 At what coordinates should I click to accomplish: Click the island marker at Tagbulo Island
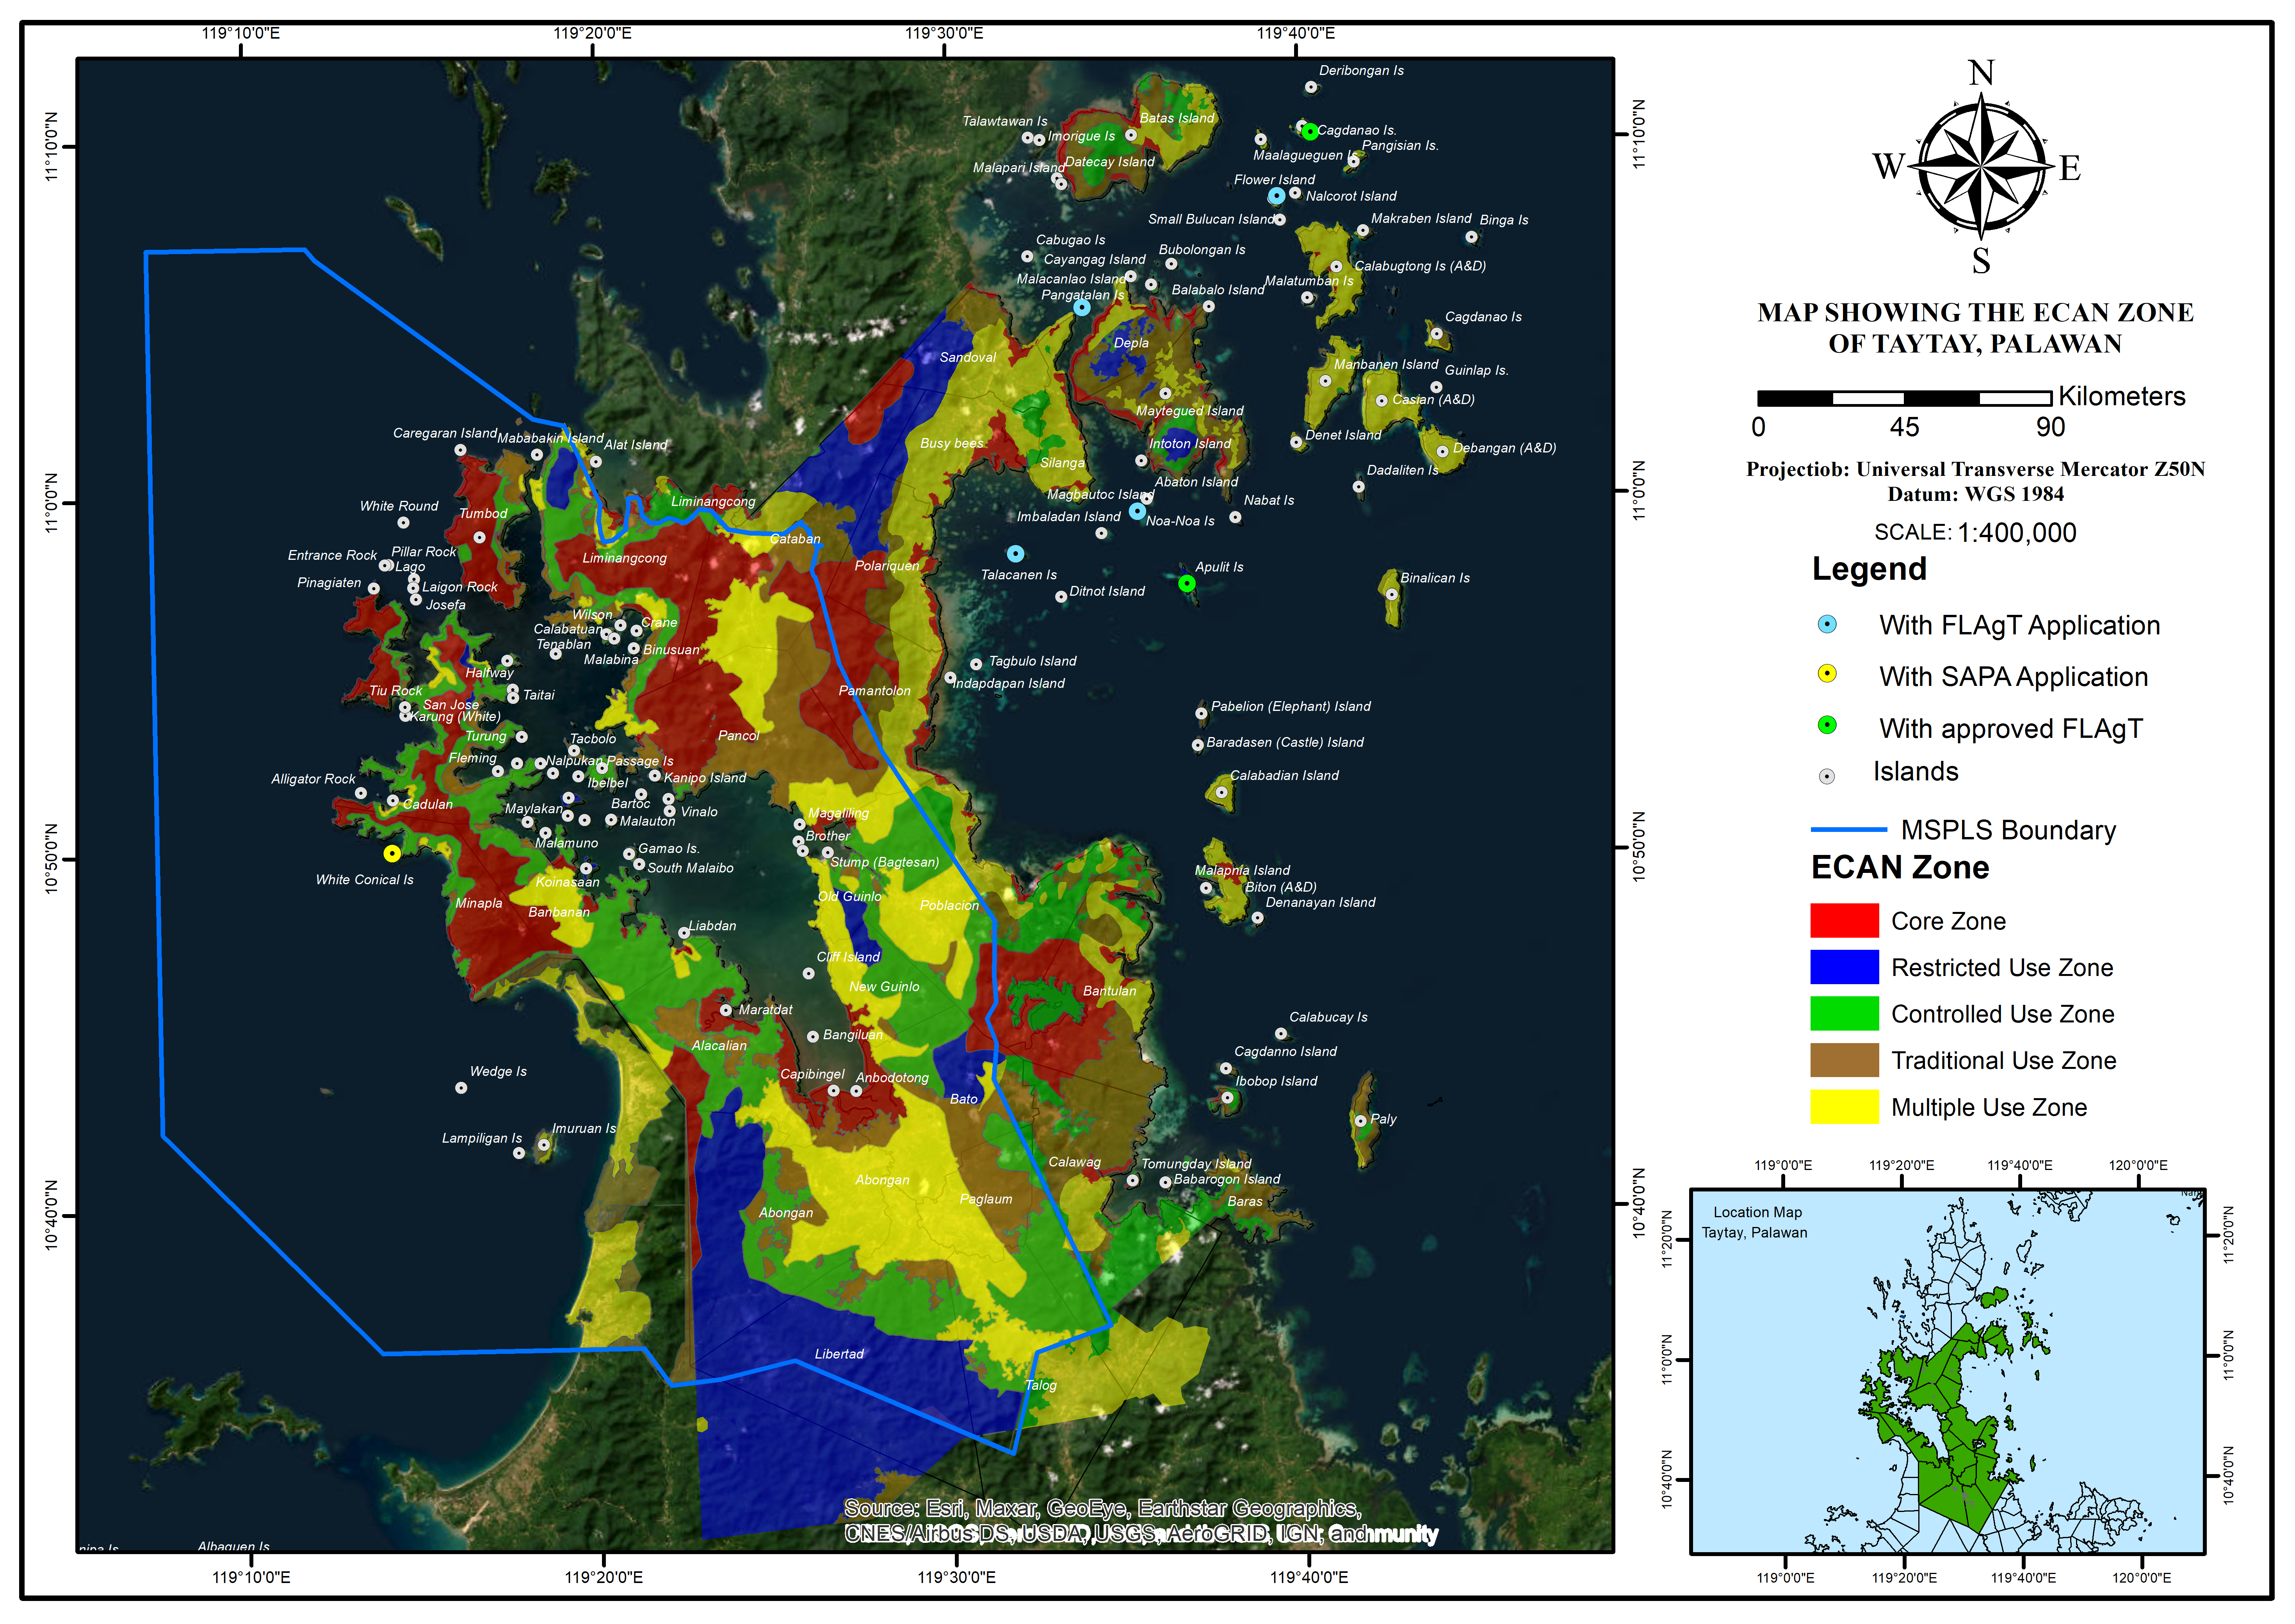pyautogui.click(x=976, y=664)
